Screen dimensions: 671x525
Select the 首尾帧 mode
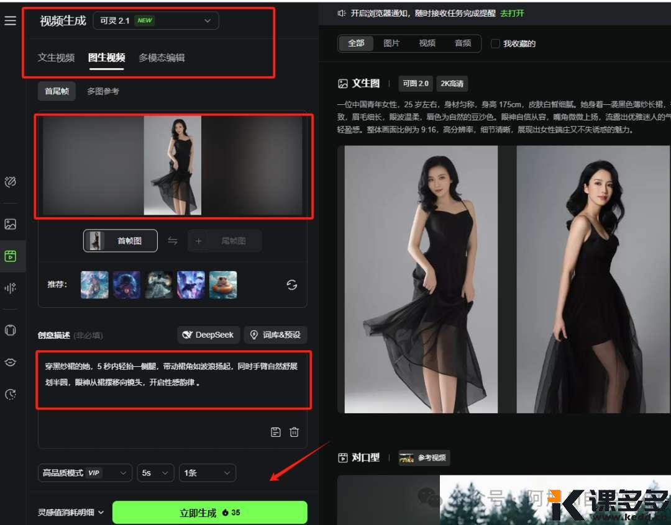(x=57, y=91)
